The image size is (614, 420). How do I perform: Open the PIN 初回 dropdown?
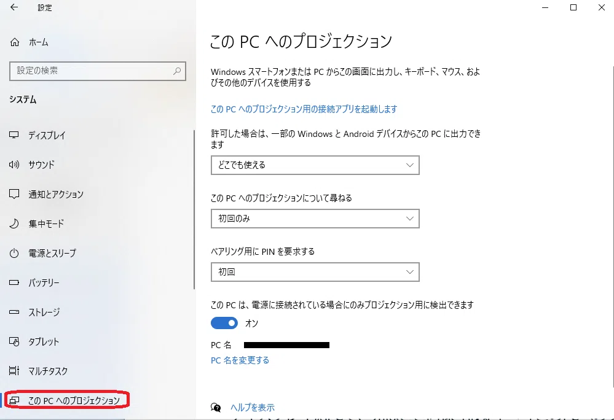tap(315, 272)
